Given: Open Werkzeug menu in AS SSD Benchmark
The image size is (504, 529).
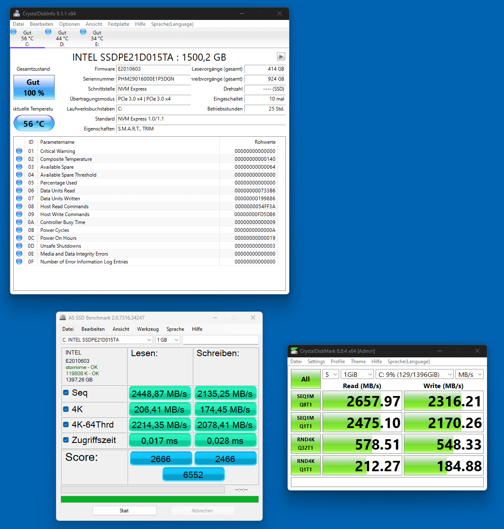Looking at the screenshot, I should 148,329.
